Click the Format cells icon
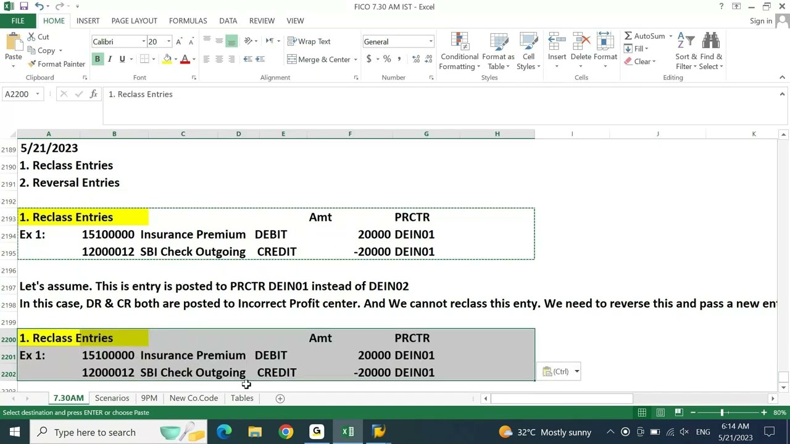The image size is (790, 444). pos(605,41)
